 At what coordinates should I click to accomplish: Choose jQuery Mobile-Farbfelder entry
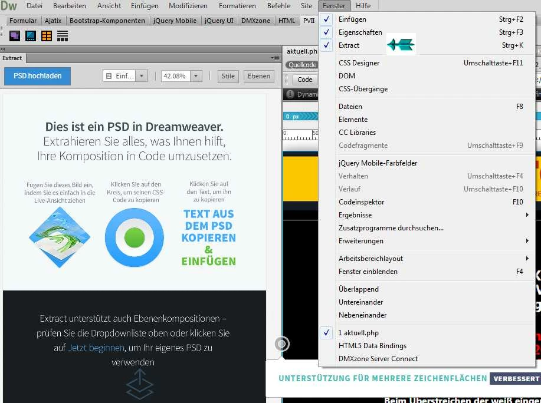point(427,163)
